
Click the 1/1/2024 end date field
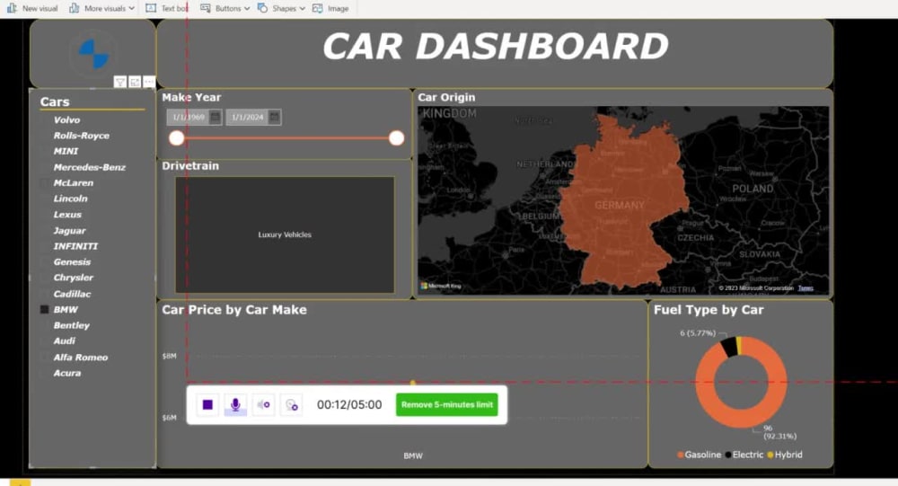point(248,117)
